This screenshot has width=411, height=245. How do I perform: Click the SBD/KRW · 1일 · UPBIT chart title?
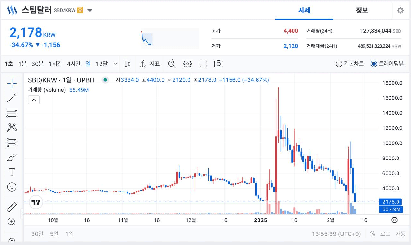coord(62,80)
